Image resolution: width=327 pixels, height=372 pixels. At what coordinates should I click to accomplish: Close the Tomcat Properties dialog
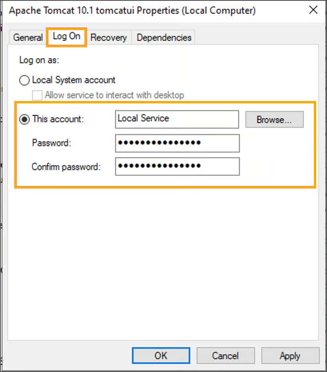[x=313, y=10]
